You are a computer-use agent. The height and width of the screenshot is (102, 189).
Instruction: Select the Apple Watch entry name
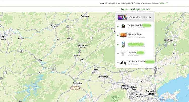pos(135,25)
